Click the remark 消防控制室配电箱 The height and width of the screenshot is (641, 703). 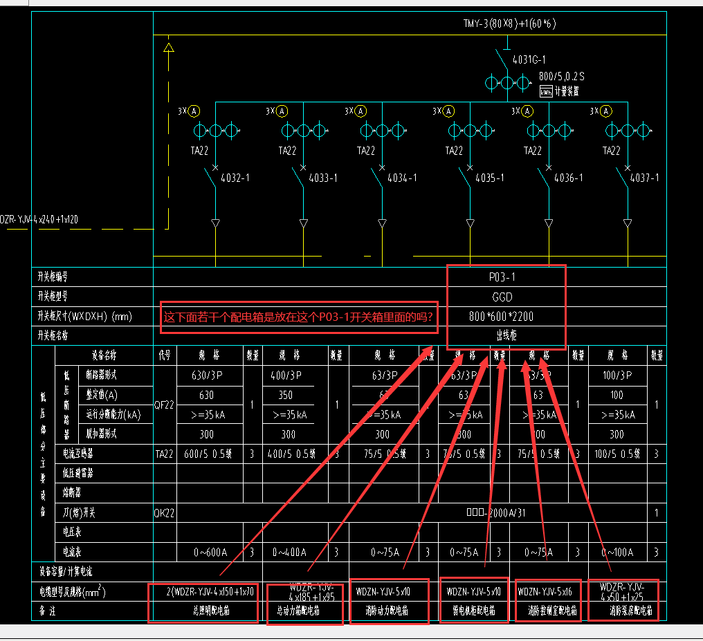click(552, 611)
